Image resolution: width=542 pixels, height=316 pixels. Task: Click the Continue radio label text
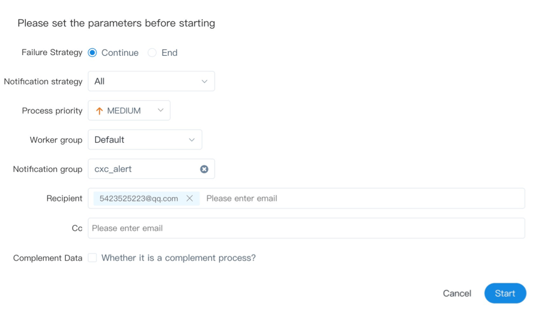(120, 53)
